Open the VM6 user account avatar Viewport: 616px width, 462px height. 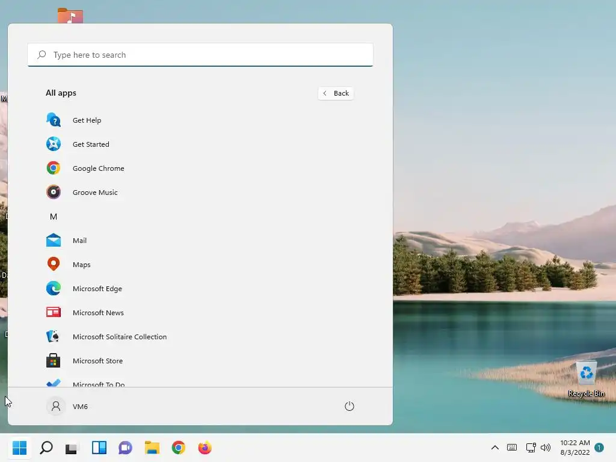56,406
